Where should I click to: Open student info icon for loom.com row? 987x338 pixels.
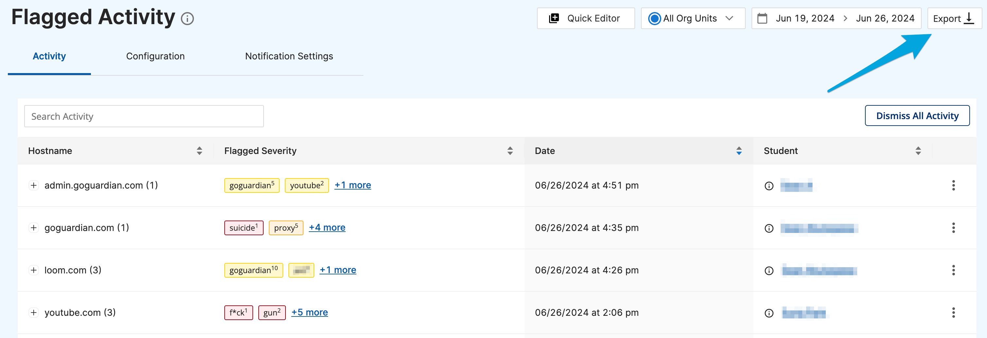tap(769, 271)
